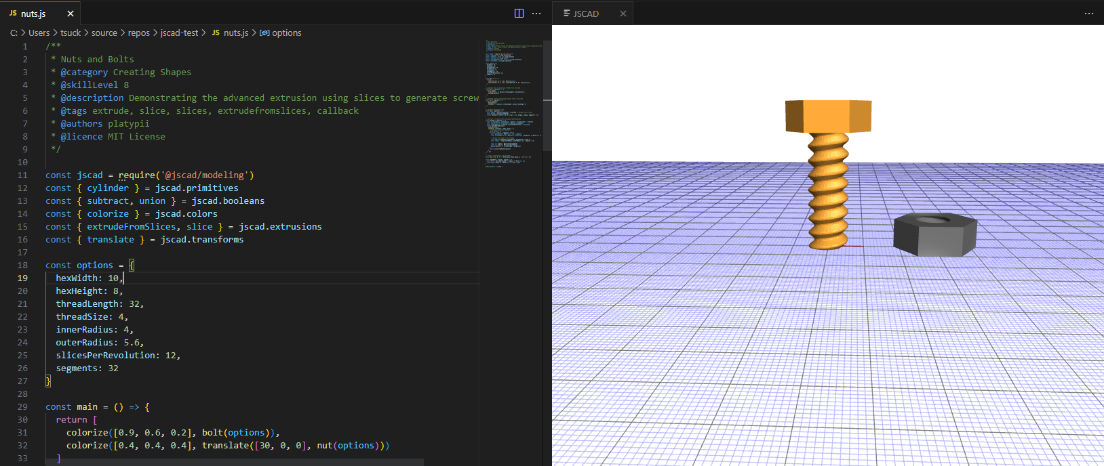1104x466 pixels.
Task: Click the 'threadSize: 4,' line
Action: point(92,316)
